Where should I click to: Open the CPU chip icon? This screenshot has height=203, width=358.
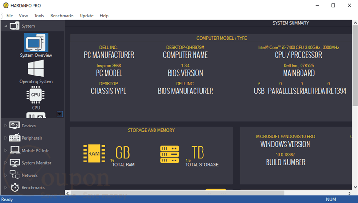pyautogui.click(x=36, y=95)
